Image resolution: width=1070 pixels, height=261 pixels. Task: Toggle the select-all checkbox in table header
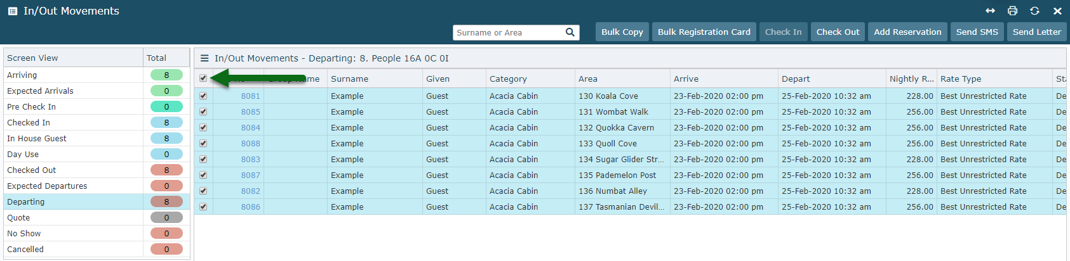click(x=203, y=78)
